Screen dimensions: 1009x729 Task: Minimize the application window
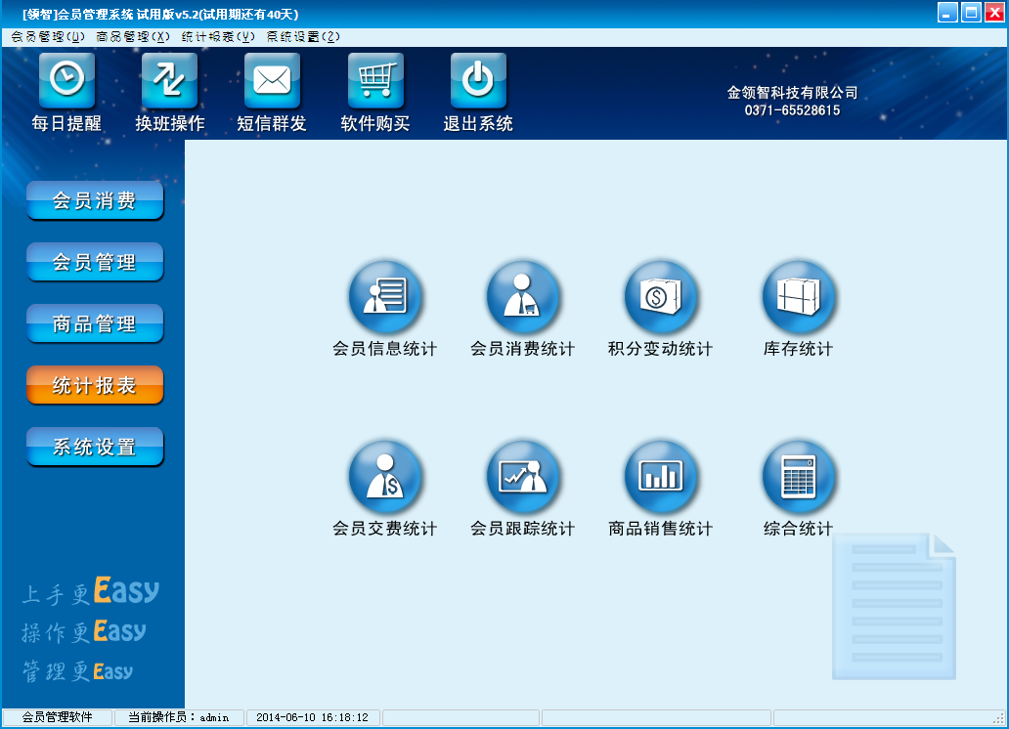(x=947, y=13)
